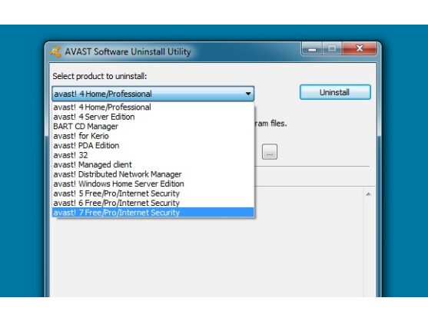428x321 pixels.
Task: Select highlighted avast! 7 Free/Pro/Internet Security
Action: click(x=153, y=213)
